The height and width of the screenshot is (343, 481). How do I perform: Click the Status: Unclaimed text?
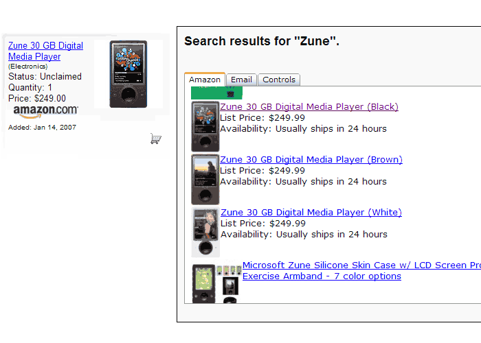(x=45, y=76)
